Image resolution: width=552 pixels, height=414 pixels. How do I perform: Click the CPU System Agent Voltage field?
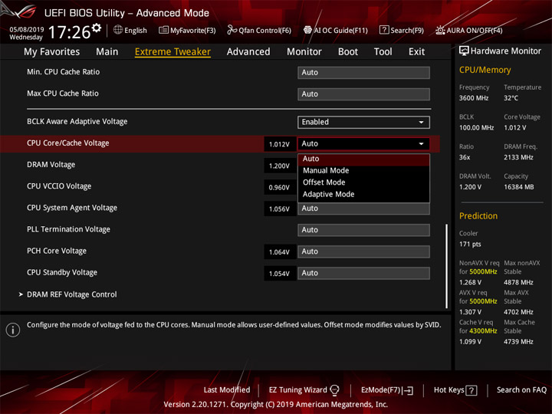[363, 209]
